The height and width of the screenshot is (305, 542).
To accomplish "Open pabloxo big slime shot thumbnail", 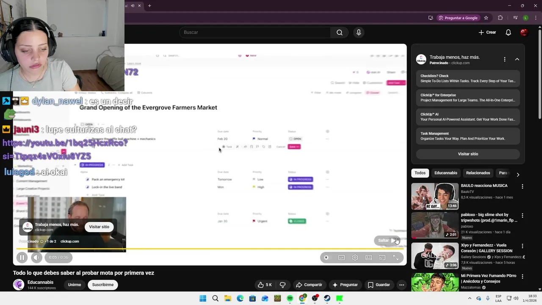I will pos(434,225).
